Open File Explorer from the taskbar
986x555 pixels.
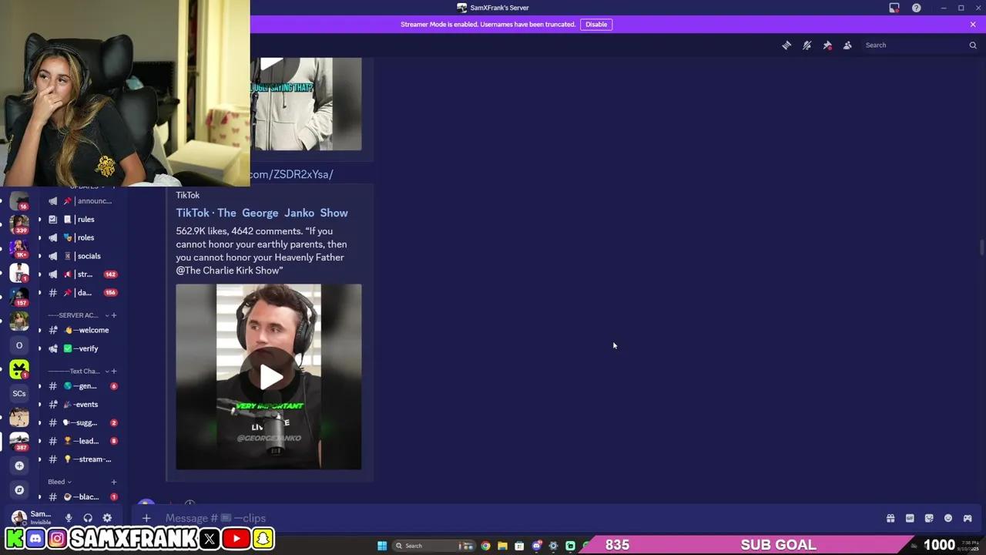[x=502, y=546]
